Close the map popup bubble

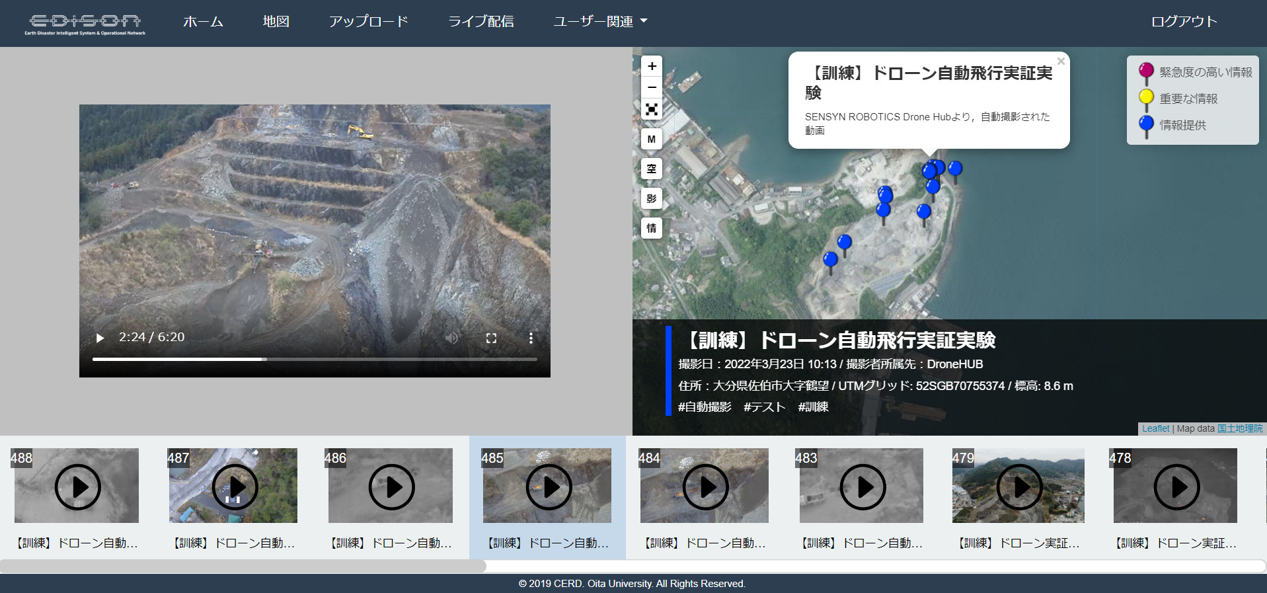click(x=1061, y=61)
